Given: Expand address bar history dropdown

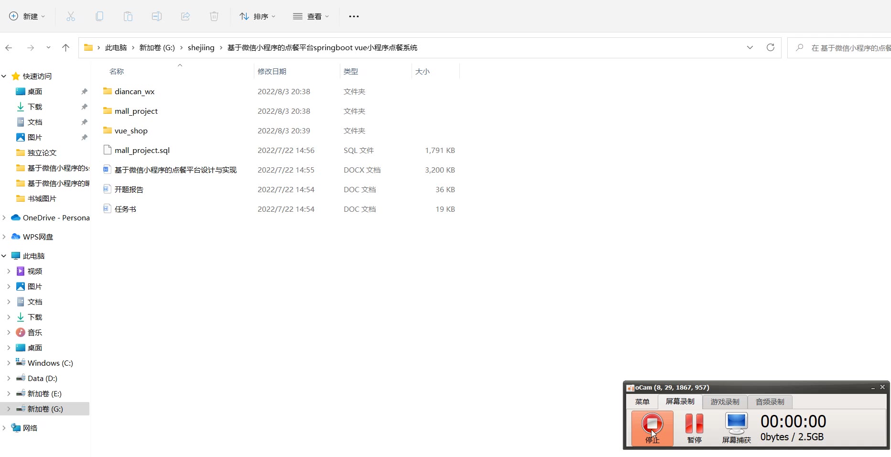Looking at the screenshot, I should [x=750, y=47].
